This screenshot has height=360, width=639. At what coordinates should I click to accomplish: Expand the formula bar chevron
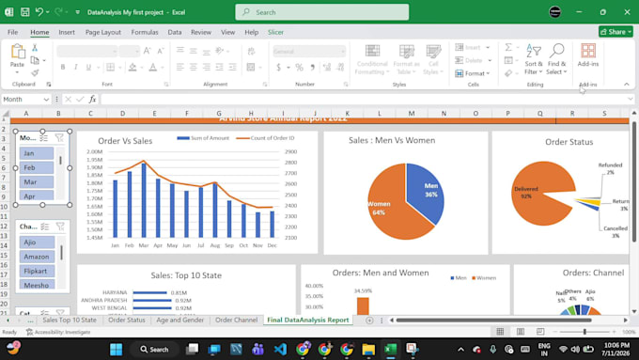631,99
